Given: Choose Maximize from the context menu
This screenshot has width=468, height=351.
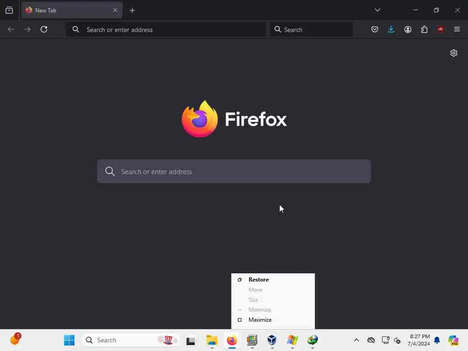Looking at the screenshot, I should [273, 319].
